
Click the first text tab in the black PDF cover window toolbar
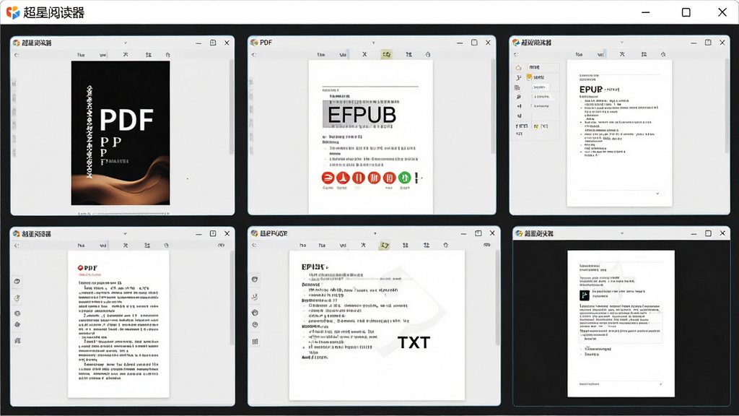click(x=81, y=55)
